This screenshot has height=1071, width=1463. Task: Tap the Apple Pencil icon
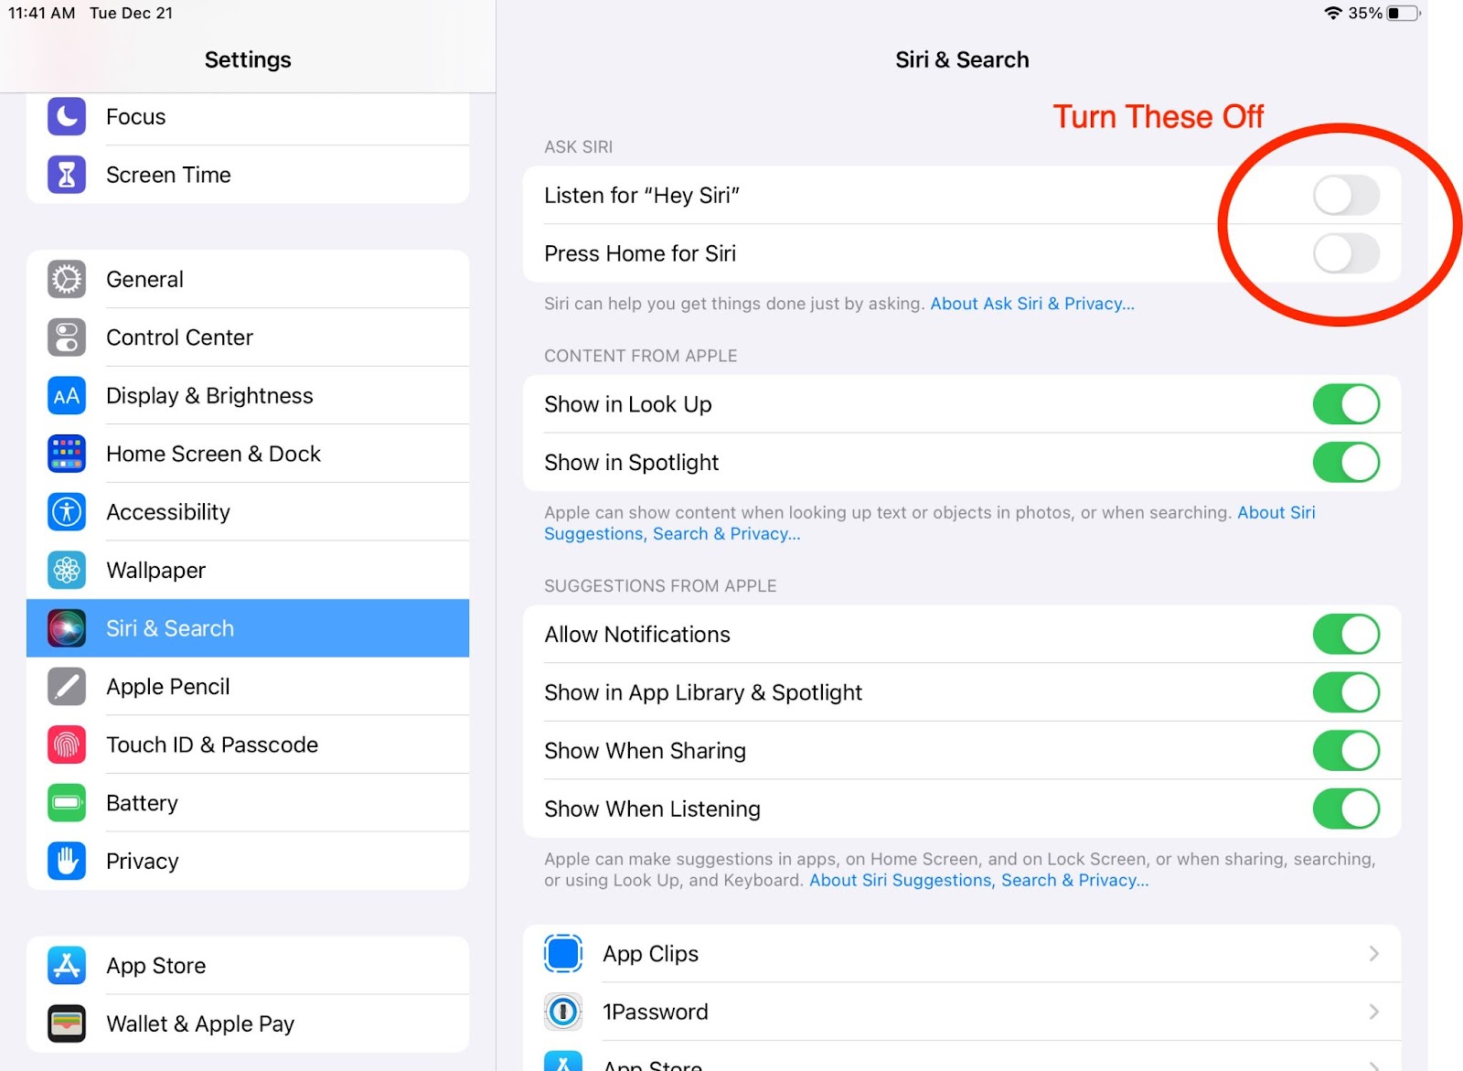pos(67,687)
